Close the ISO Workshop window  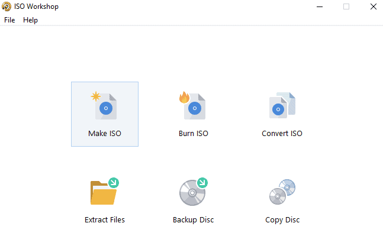(373, 7)
